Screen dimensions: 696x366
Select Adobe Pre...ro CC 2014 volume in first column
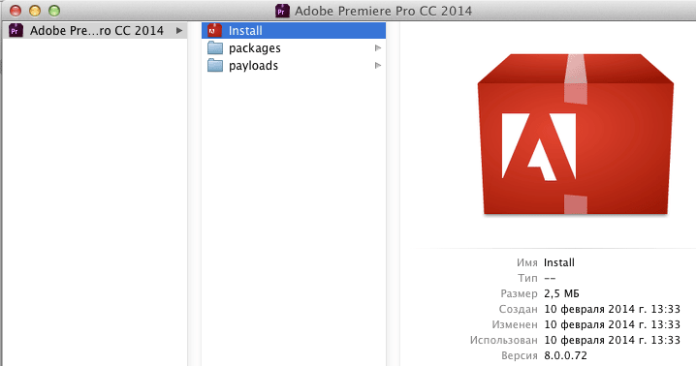(95, 31)
